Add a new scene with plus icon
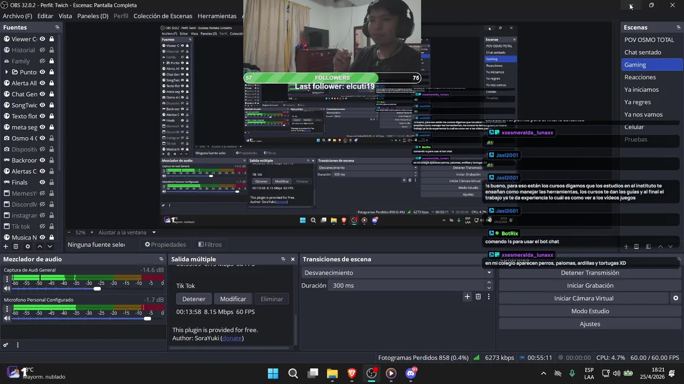Image resolution: width=684 pixels, height=384 pixels. 626,246
